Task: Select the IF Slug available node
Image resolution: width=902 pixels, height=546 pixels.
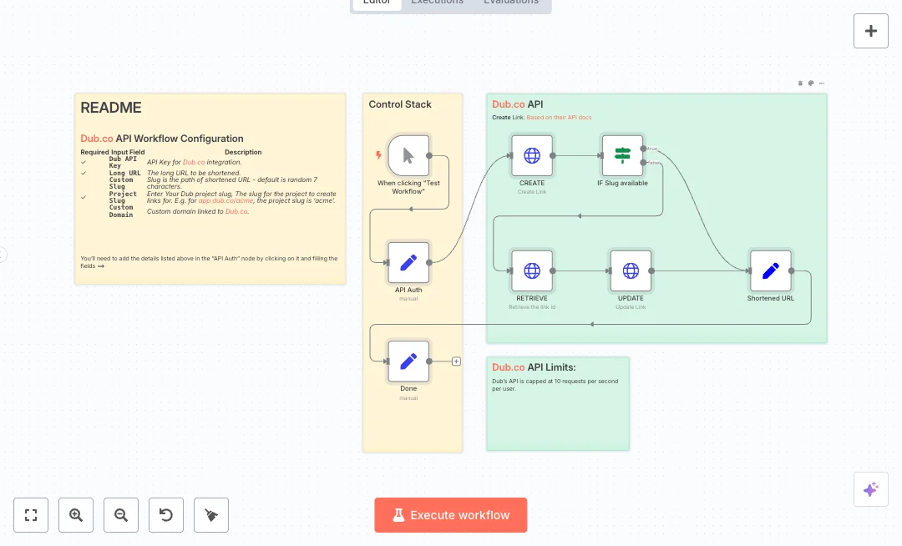Action: coord(622,155)
